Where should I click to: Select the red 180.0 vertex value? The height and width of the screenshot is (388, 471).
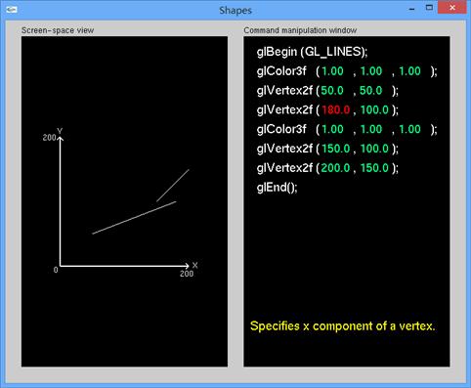pyautogui.click(x=335, y=109)
